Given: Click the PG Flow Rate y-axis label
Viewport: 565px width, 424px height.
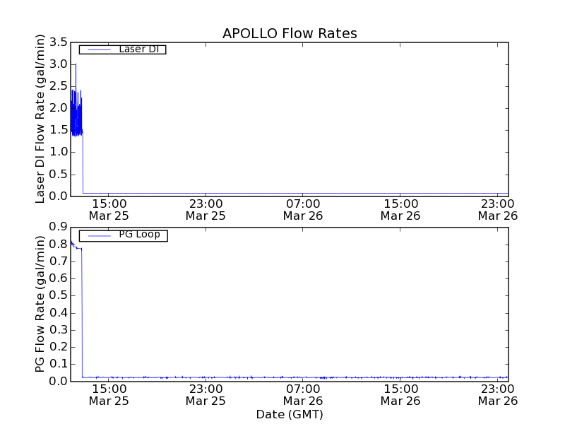Looking at the screenshot, I should (x=41, y=304).
